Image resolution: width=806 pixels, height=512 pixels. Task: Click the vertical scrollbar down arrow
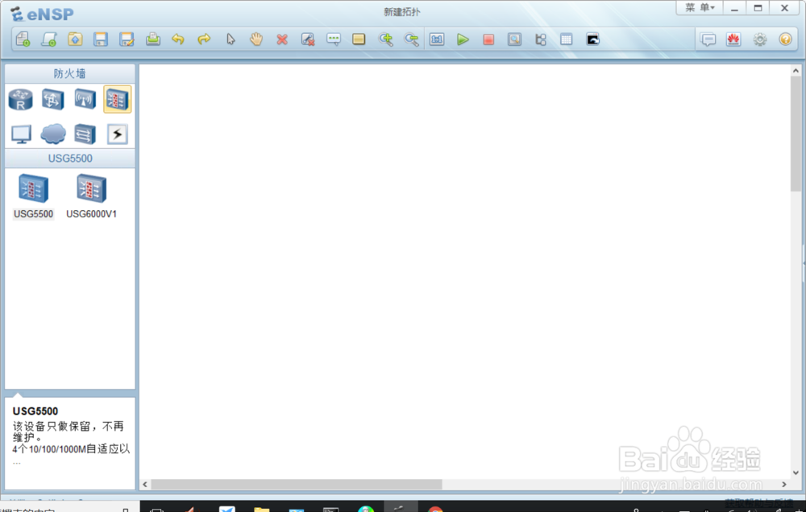pos(796,473)
